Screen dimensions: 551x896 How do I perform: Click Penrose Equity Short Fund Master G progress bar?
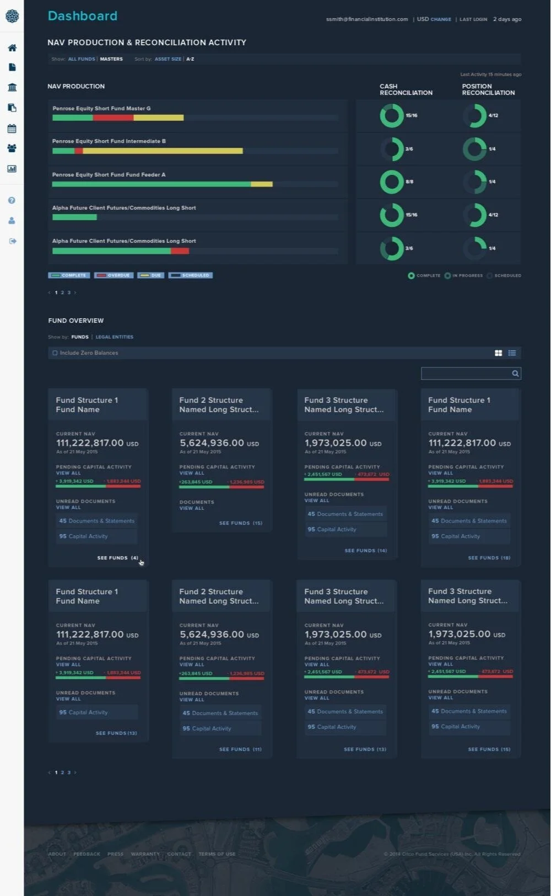[x=195, y=118]
